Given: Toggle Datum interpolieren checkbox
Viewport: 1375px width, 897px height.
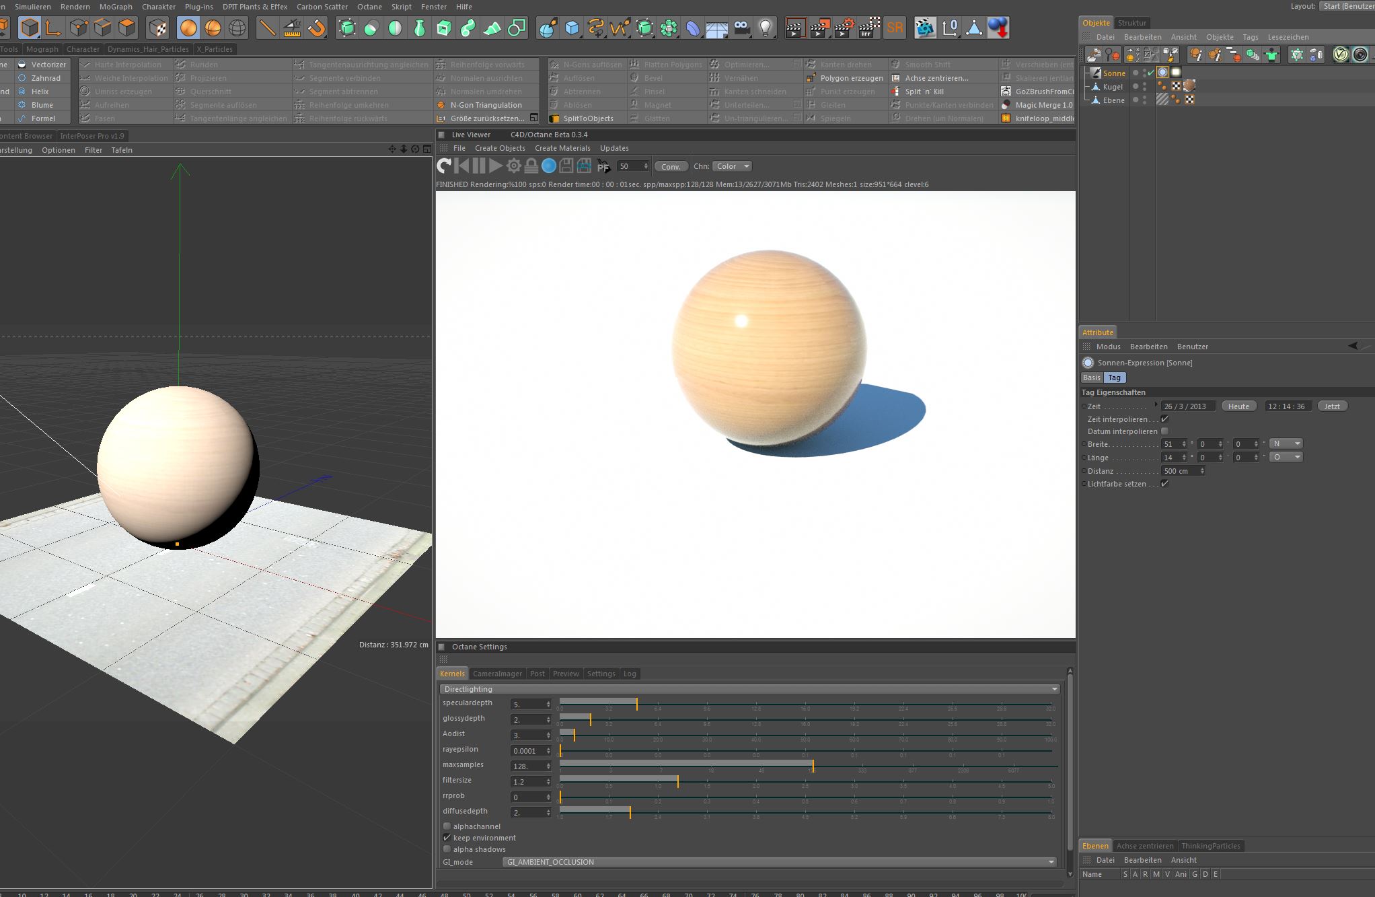Looking at the screenshot, I should tap(1164, 431).
